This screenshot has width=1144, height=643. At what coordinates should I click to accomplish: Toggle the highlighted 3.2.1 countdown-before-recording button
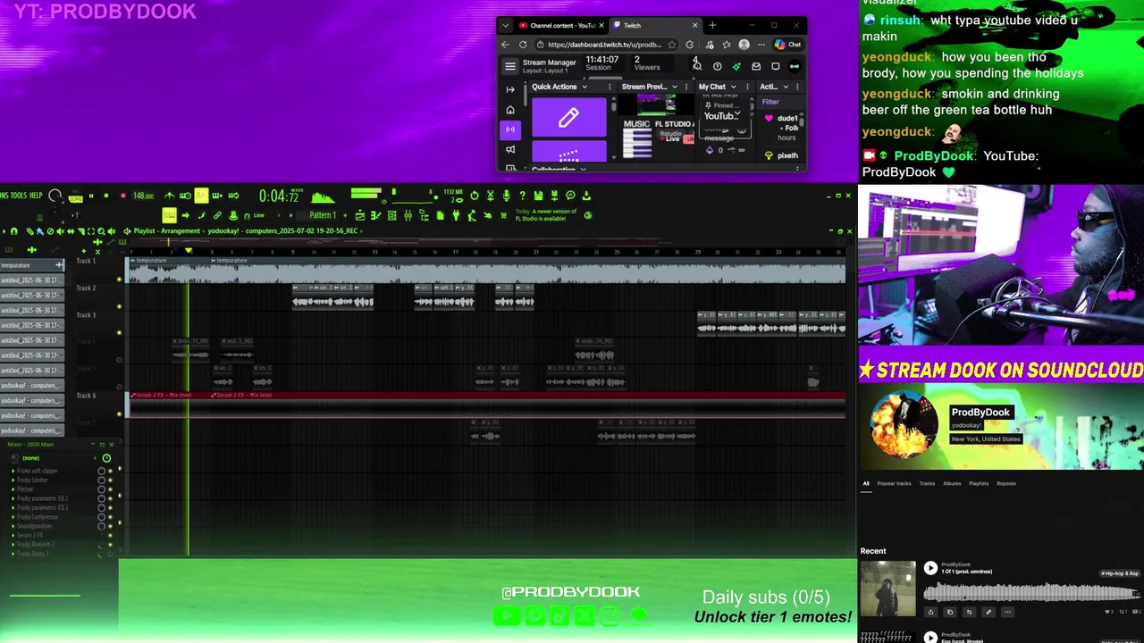tap(201, 196)
